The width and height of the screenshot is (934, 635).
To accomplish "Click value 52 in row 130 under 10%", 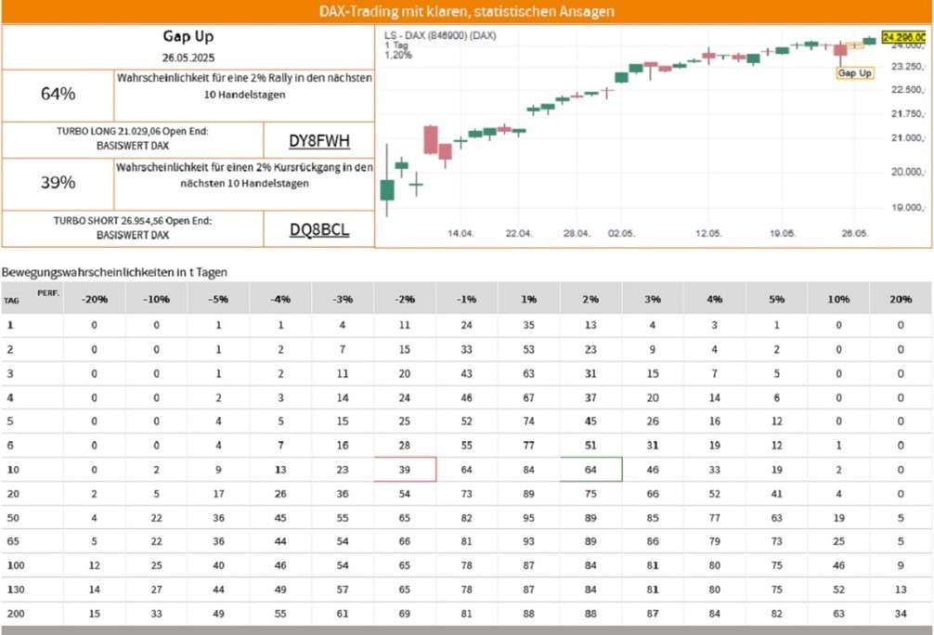I will tap(838, 590).
